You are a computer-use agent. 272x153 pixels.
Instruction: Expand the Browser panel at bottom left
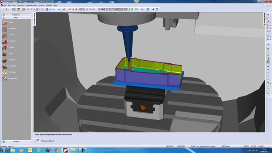(16, 142)
